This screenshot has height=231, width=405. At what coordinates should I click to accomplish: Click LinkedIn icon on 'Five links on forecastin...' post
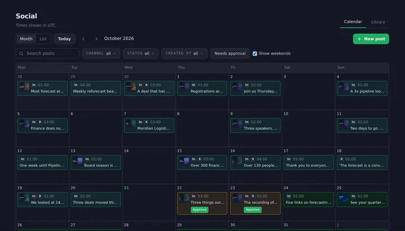point(289,196)
